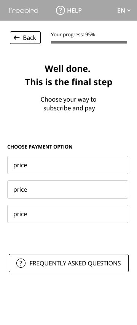
Task: Choose the first price payment option
Action: pyautogui.click(x=68, y=165)
